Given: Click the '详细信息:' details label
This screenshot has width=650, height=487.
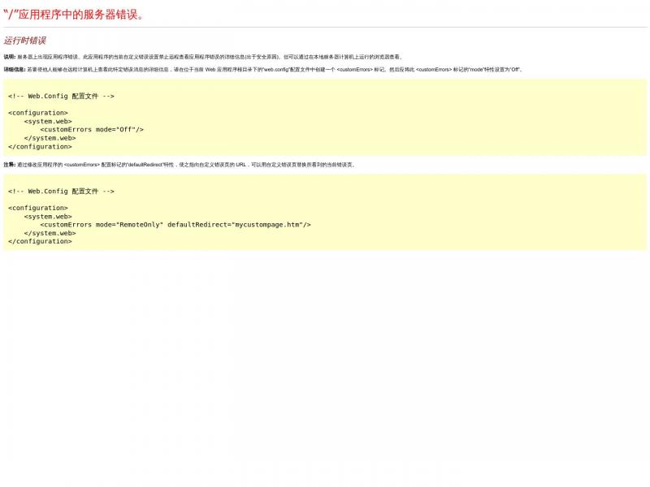Looking at the screenshot, I should tap(15, 69).
